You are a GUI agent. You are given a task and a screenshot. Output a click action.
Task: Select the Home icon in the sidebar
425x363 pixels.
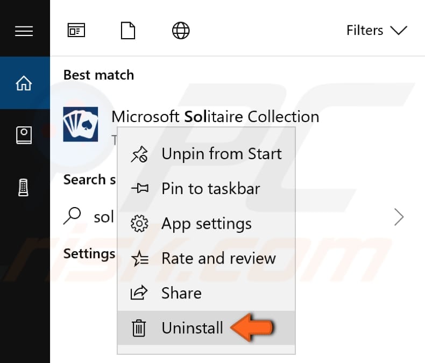point(24,83)
